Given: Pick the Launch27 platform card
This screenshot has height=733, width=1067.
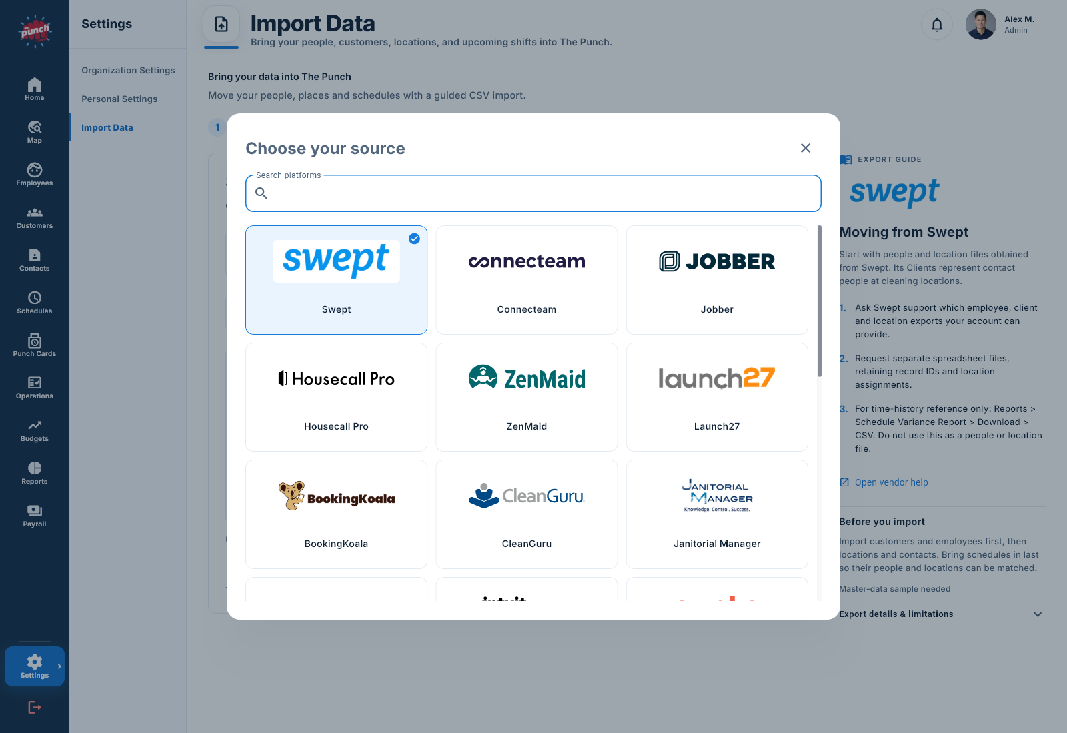Looking at the screenshot, I should [717, 397].
